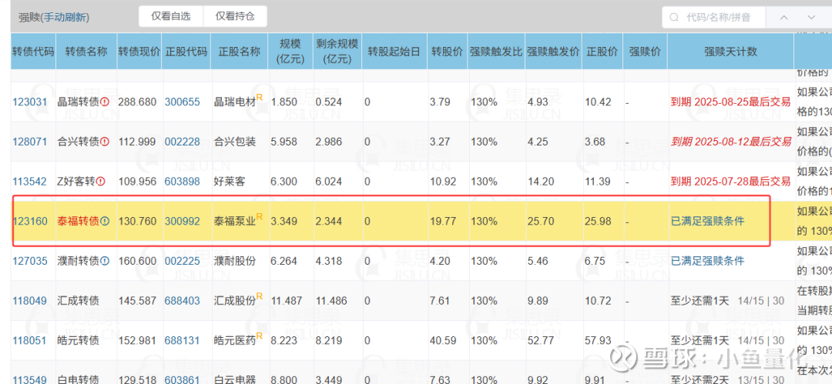Click the 合兴包装 stock name
This screenshot has height=384, width=832.
click(234, 142)
